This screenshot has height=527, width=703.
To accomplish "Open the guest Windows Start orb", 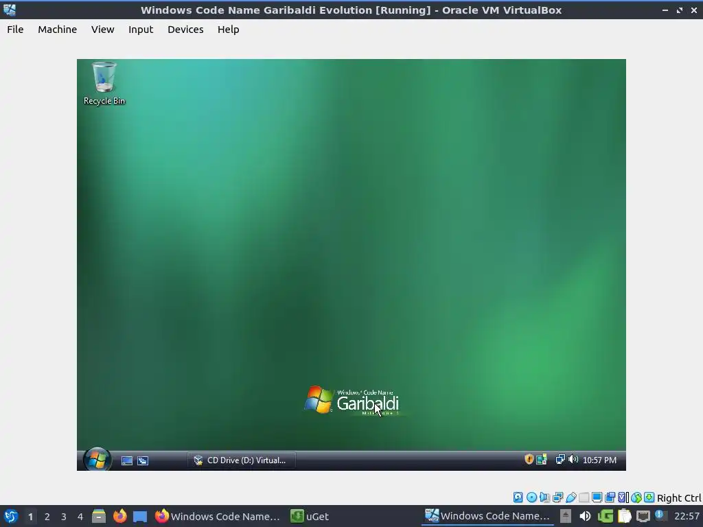I will click(97, 459).
